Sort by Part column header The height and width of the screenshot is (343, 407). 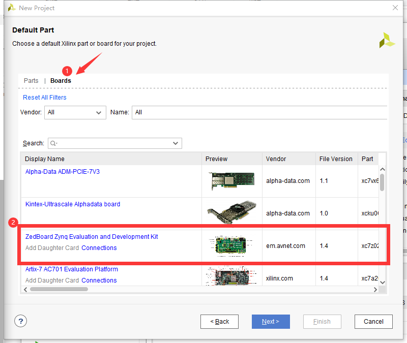pos(367,159)
